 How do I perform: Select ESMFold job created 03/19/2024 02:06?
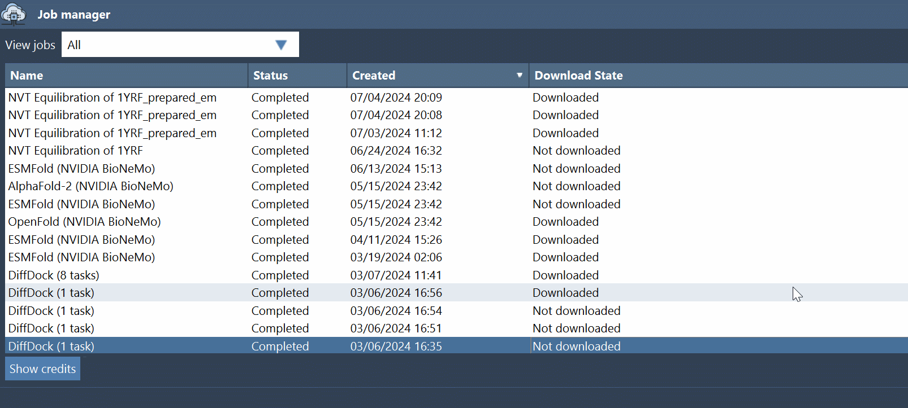81,257
